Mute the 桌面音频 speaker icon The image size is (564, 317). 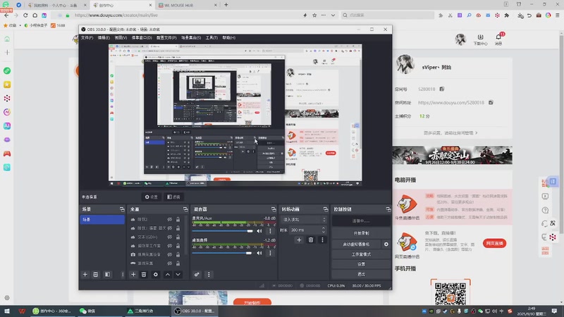(x=259, y=253)
